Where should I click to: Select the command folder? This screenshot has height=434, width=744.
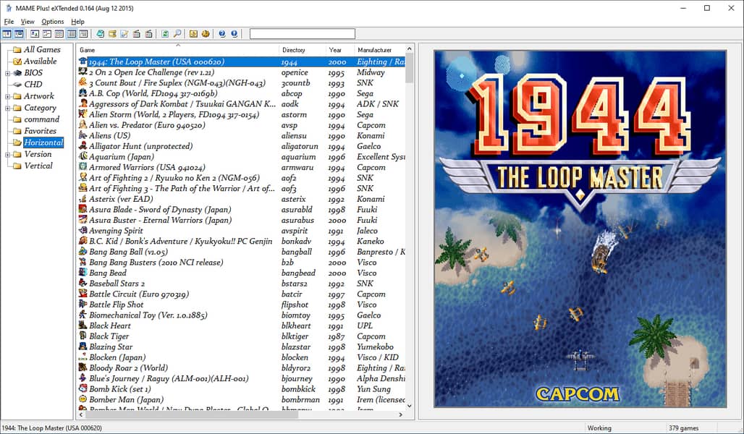(42, 119)
